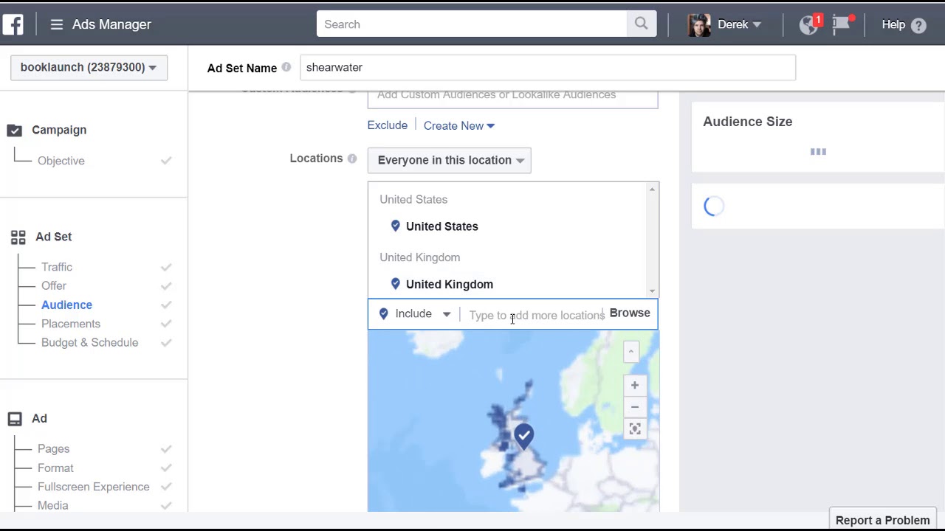Viewport: 945px width, 531px height.
Task: Open Everyone in this location dropdown
Action: 449,160
